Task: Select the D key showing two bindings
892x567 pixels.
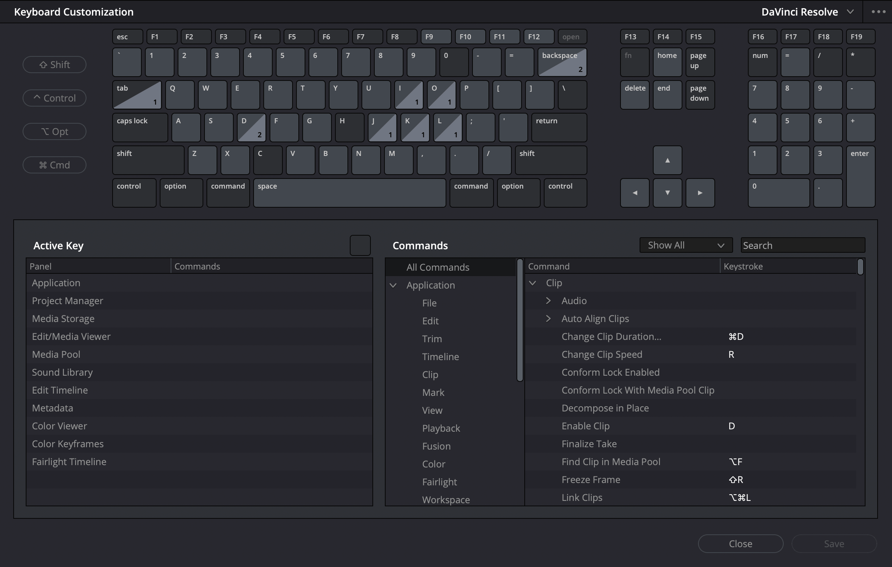Action: tap(250, 127)
